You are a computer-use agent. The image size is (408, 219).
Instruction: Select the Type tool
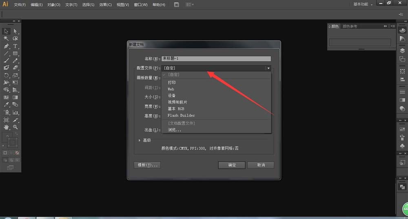(16, 46)
